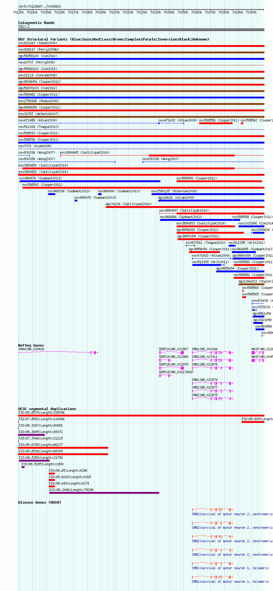
Task: Click variant nsv968336 (Sudmant2013)
Action: point(69,191)
